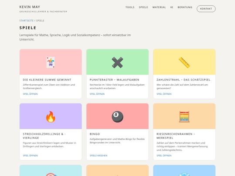The width and height of the screenshot is (235, 176).
Task: Click the blue card banner in the bottom row
Action: 184,170
